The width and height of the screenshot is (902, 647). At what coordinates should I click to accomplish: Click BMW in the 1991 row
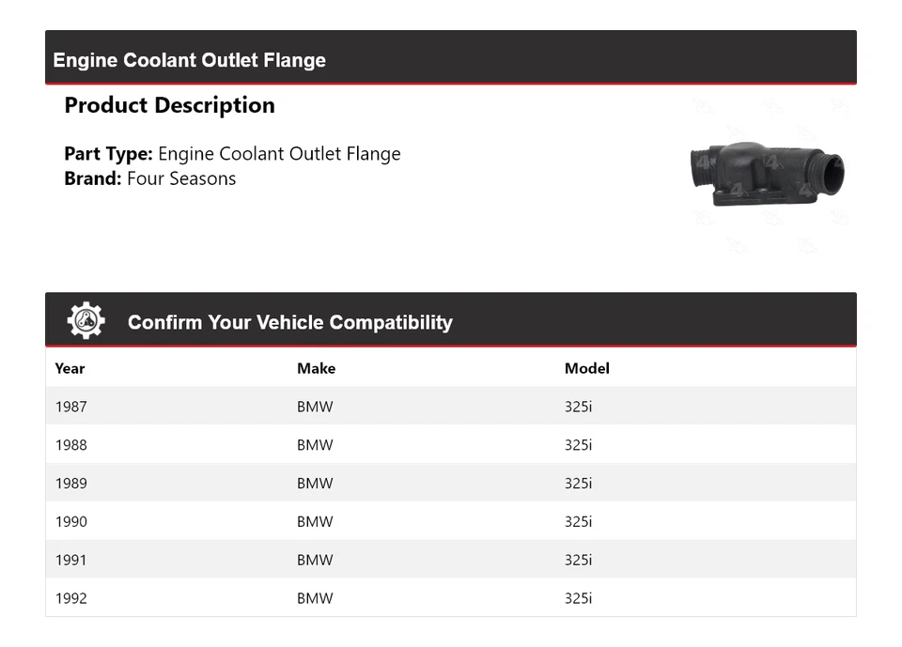coord(315,561)
